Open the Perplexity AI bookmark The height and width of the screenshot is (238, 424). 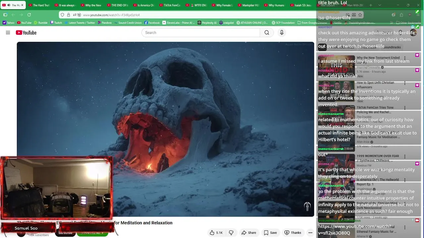[x=207, y=23]
